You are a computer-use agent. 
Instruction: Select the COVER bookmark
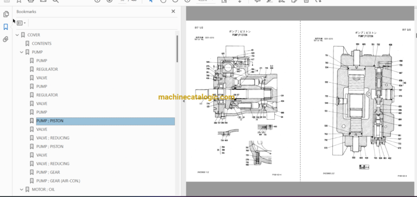[x=34, y=35]
